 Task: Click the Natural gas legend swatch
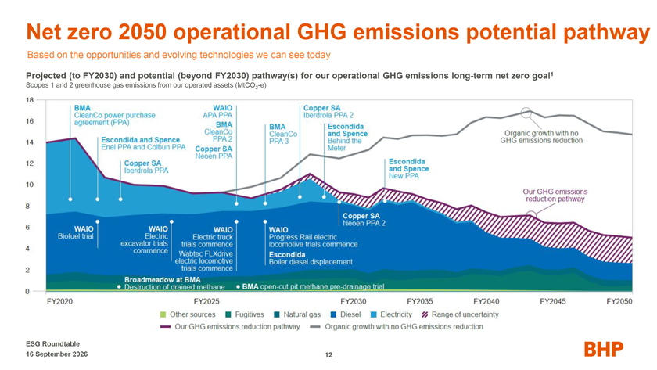277,314
